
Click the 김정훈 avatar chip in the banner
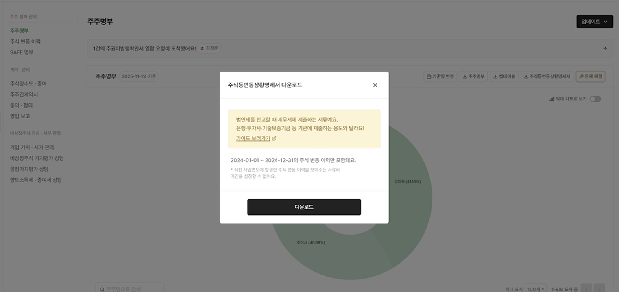[x=209, y=48]
